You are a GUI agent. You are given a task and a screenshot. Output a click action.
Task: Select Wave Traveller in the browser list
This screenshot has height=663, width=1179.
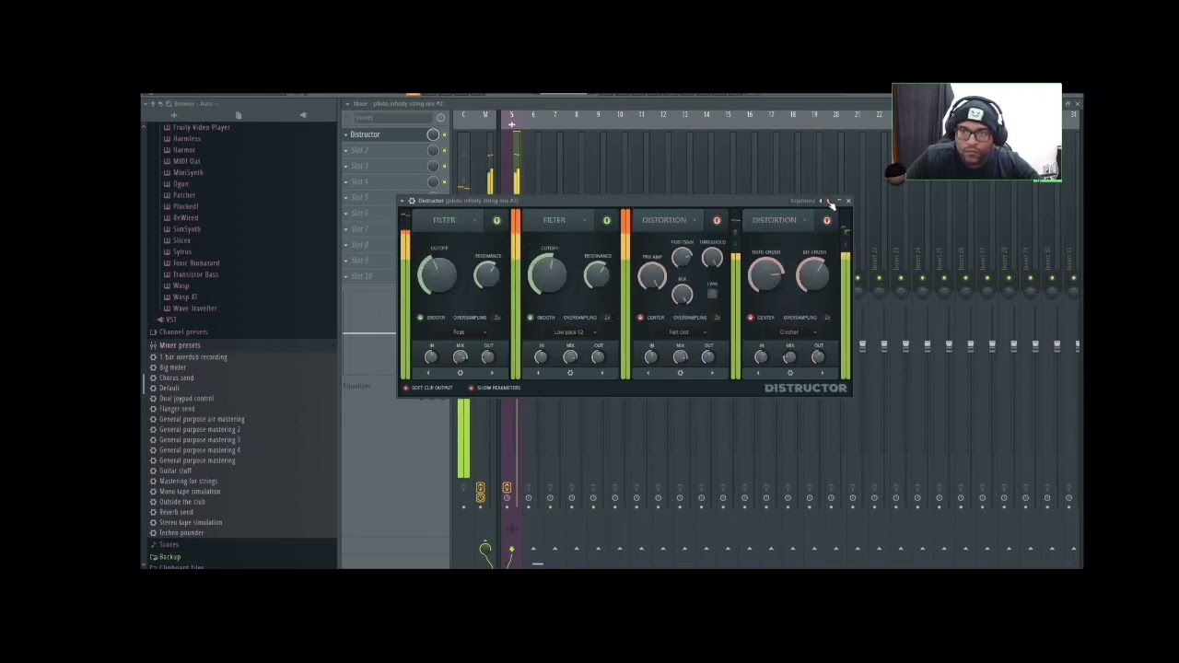[x=195, y=308]
